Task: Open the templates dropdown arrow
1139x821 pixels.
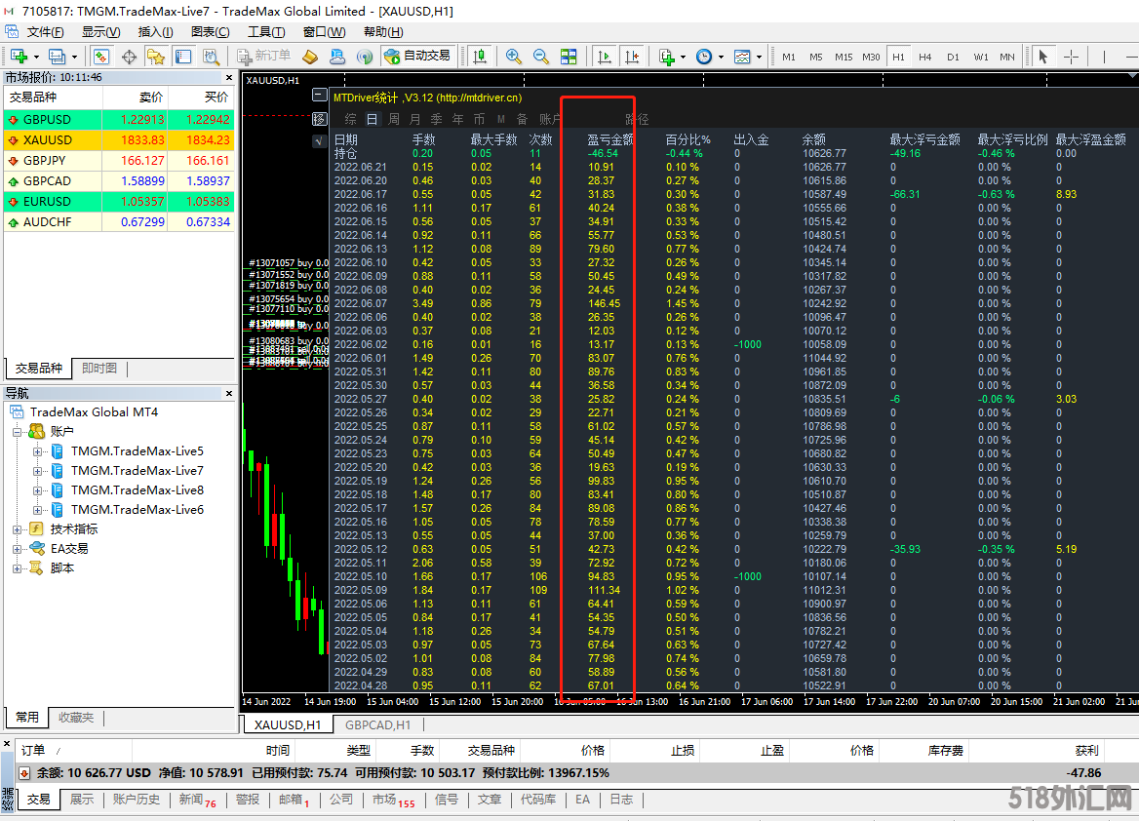Action: click(x=759, y=57)
